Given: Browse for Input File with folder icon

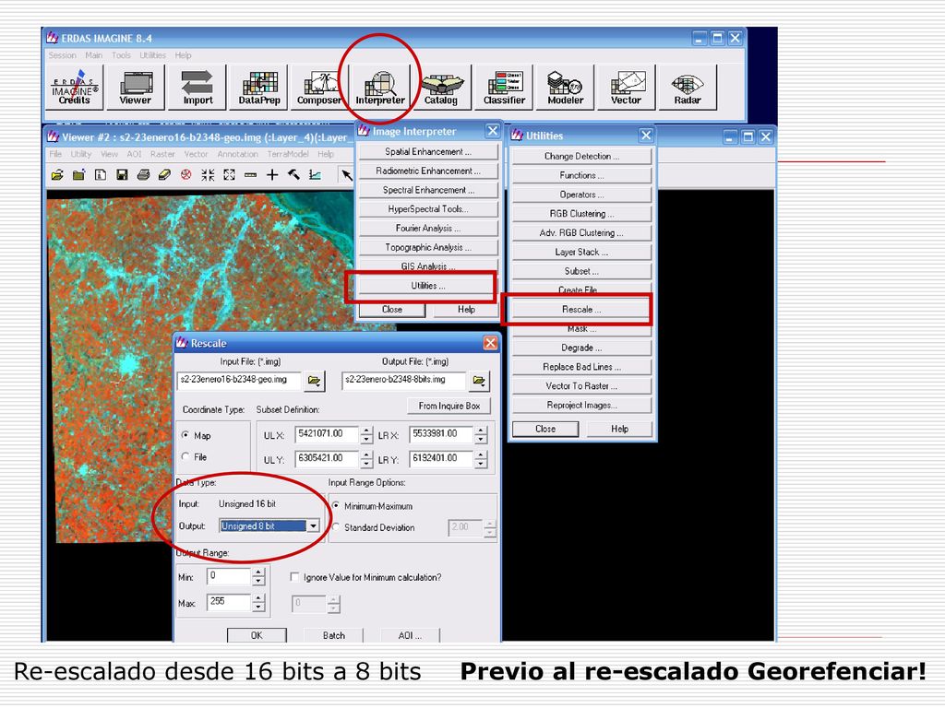Looking at the screenshot, I should click(x=314, y=381).
